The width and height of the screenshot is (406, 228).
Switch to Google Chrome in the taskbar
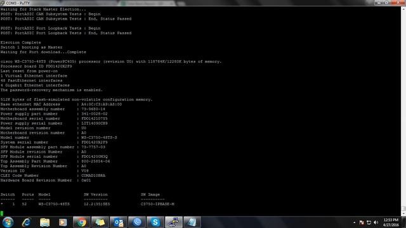tap(82, 222)
